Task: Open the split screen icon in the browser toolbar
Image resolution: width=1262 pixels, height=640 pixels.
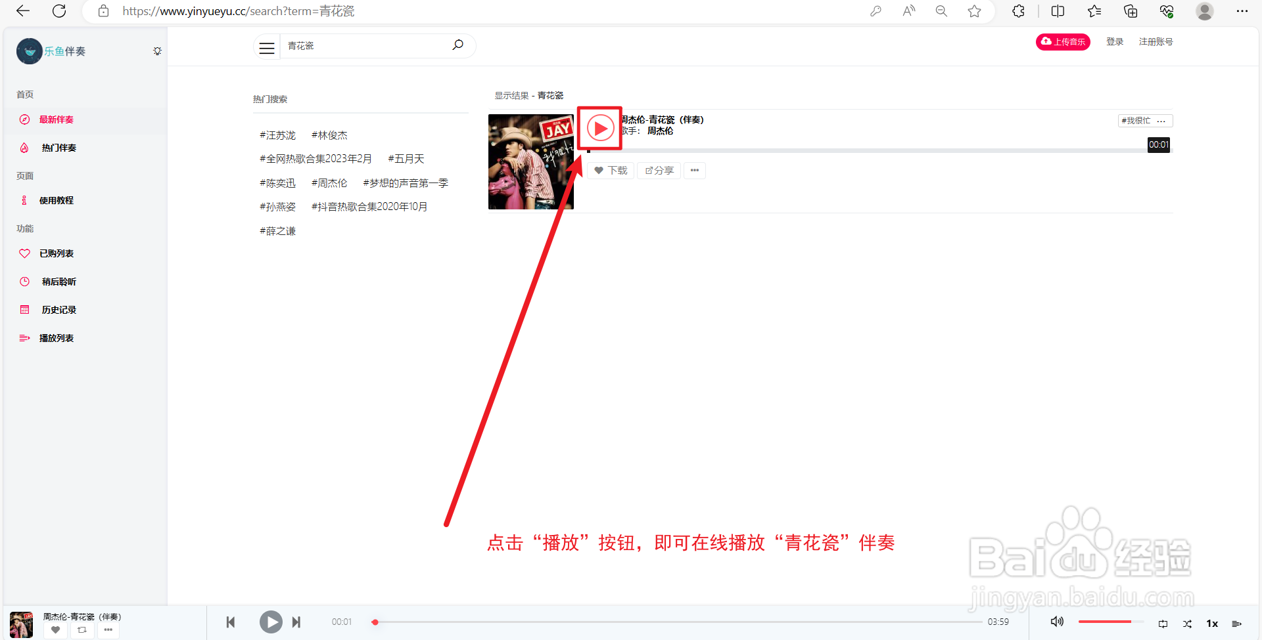Action: click(x=1058, y=11)
